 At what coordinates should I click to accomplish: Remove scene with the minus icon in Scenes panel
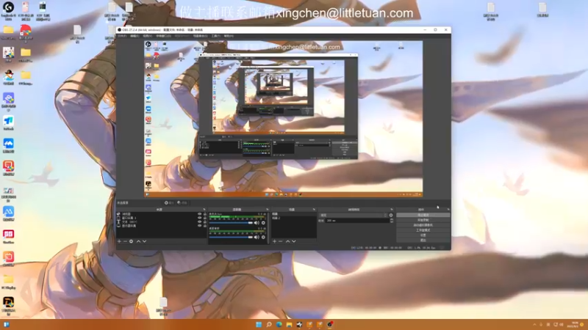281,241
